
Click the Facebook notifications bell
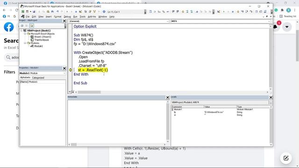pos(275,27)
